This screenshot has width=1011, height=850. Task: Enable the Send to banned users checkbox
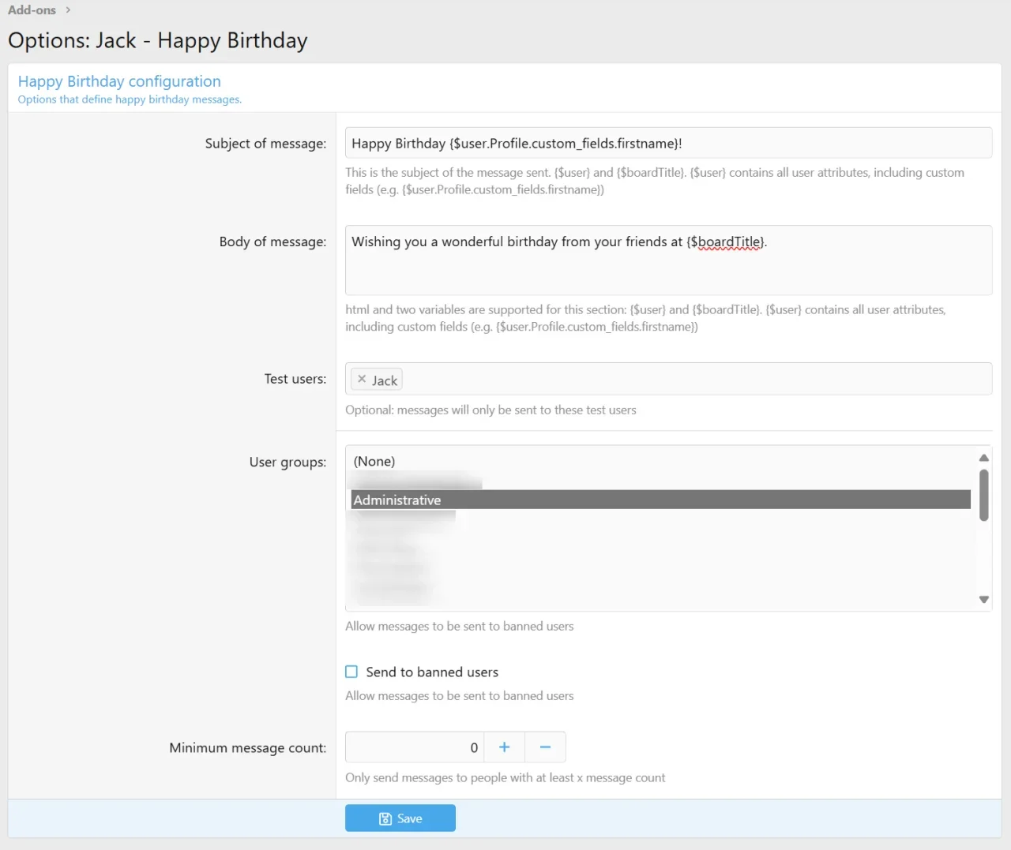point(351,672)
